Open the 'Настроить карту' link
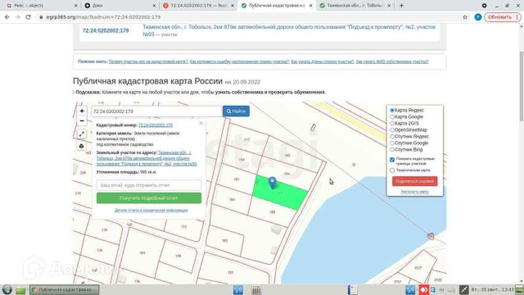 415,192
